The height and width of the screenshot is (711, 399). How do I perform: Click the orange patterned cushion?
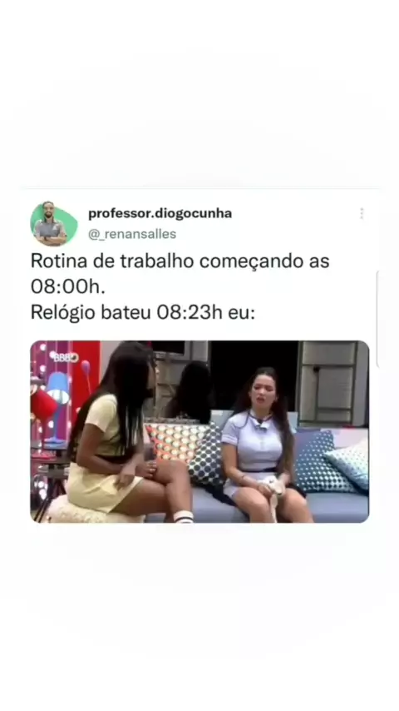point(175,442)
